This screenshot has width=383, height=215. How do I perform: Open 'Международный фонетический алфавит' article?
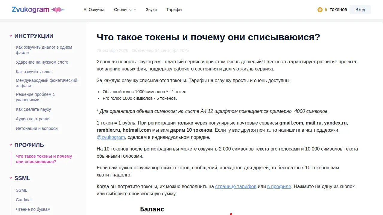46,83
